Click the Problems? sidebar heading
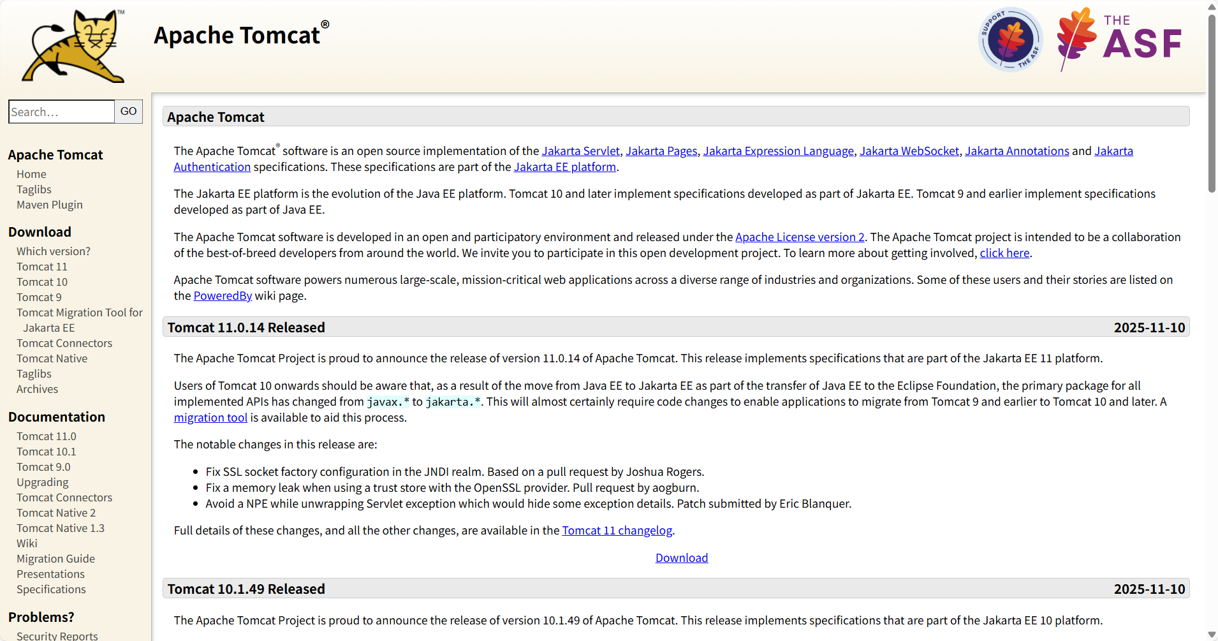The height and width of the screenshot is (641, 1218). click(41, 617)
